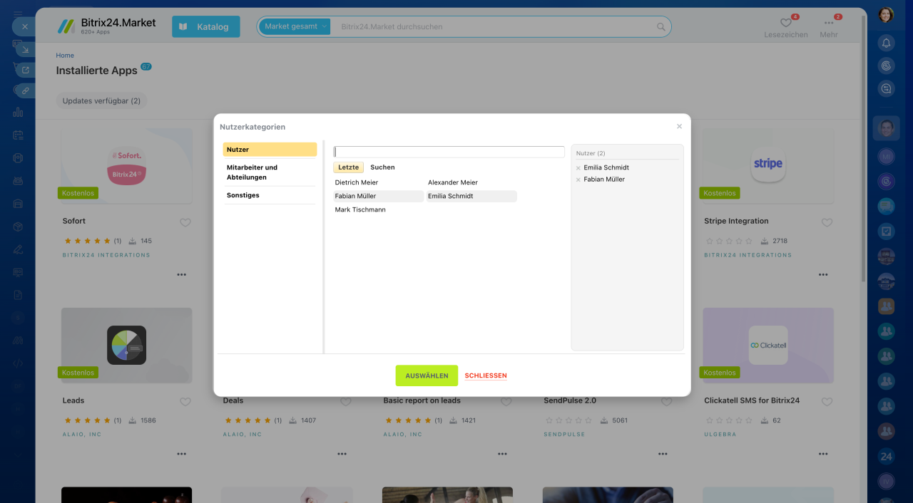Click the user search input field
Viewport: 913px width, 503px height.
pyautogui.click(x=449, y=152)
